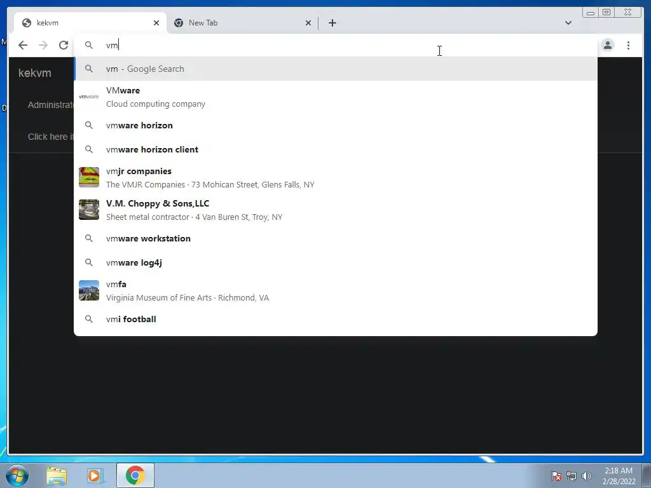
Task: Click search icon beside 'vmware workstation'
Action: (x=89, y=238)
